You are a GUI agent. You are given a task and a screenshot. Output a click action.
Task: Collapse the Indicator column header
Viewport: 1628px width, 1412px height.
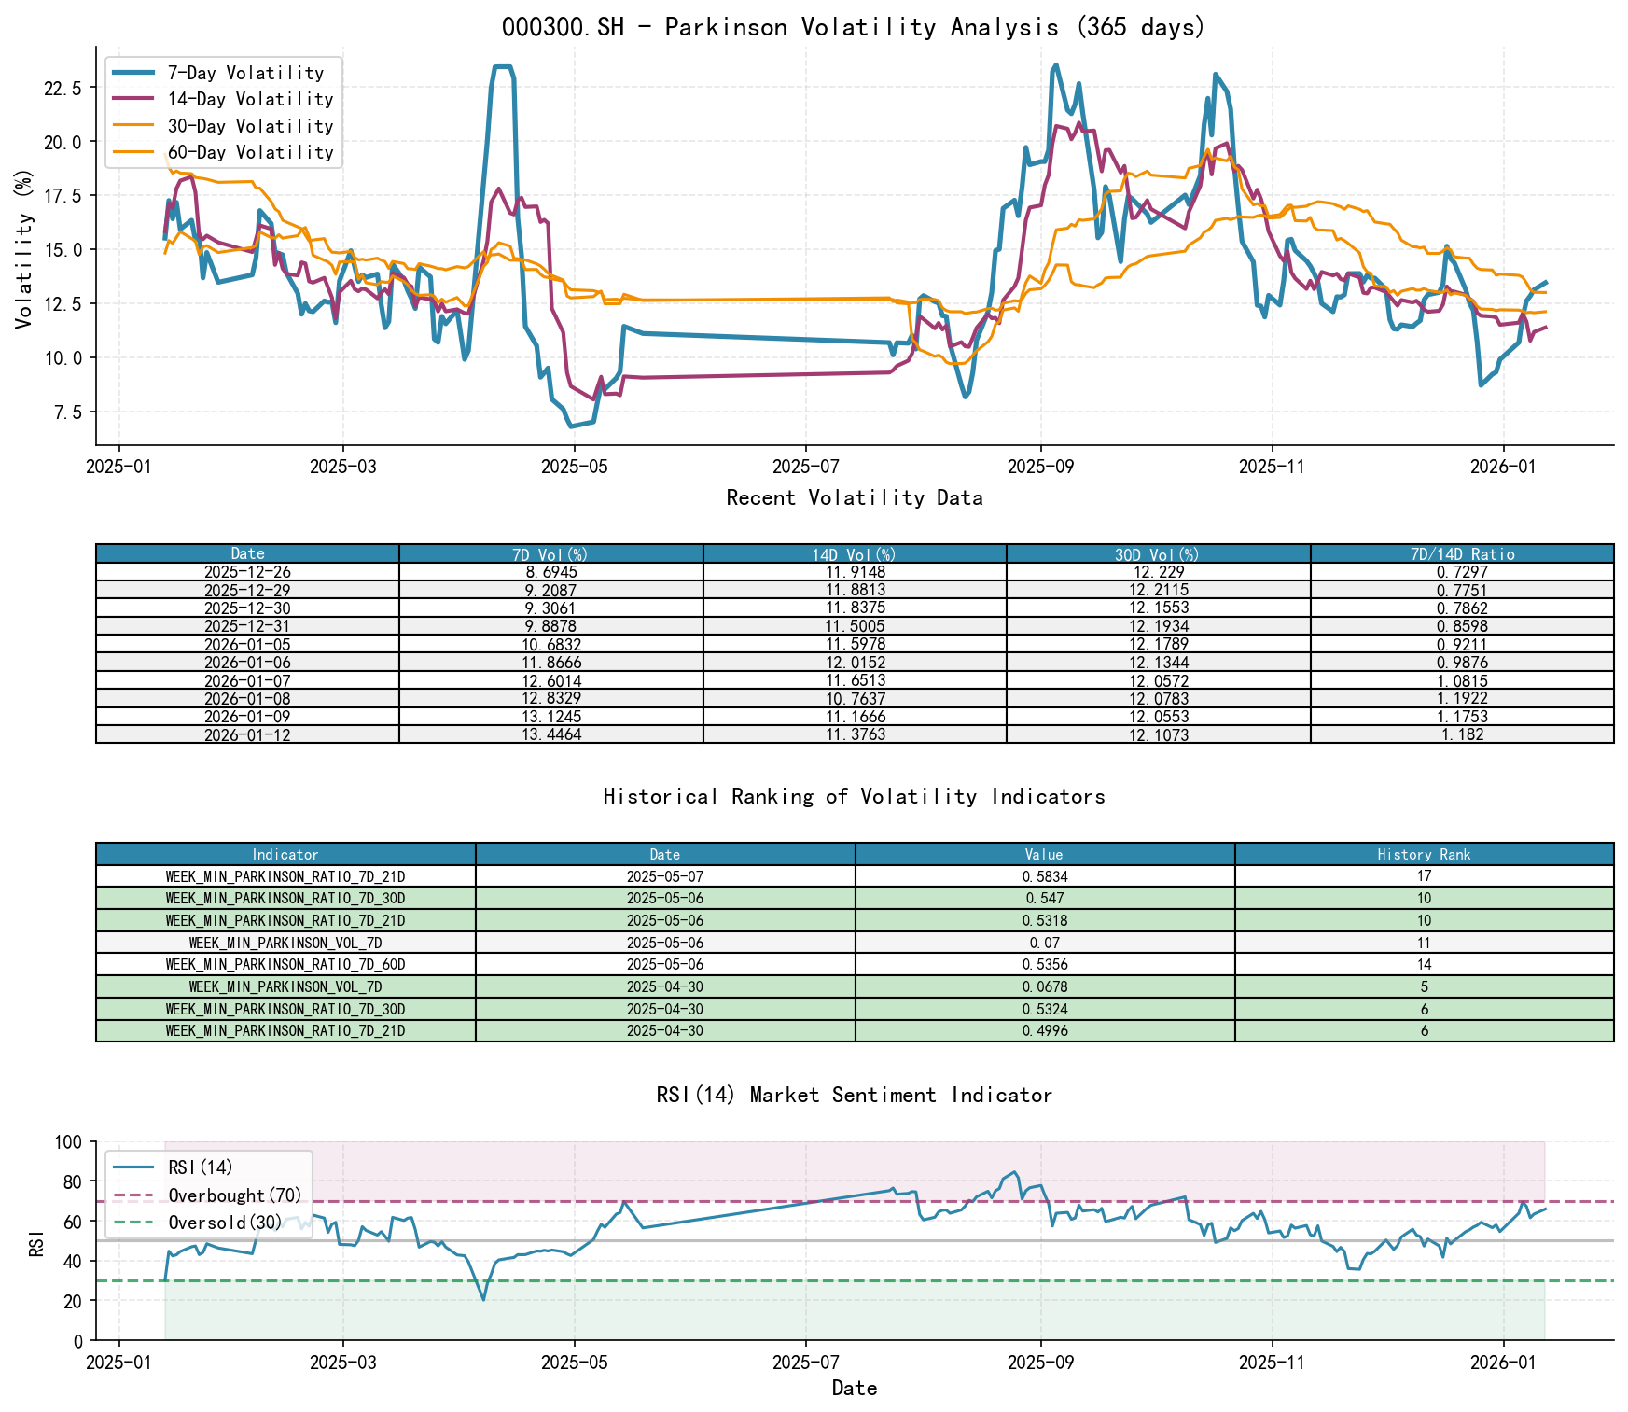pyautogui.click(x=285, y=854)
